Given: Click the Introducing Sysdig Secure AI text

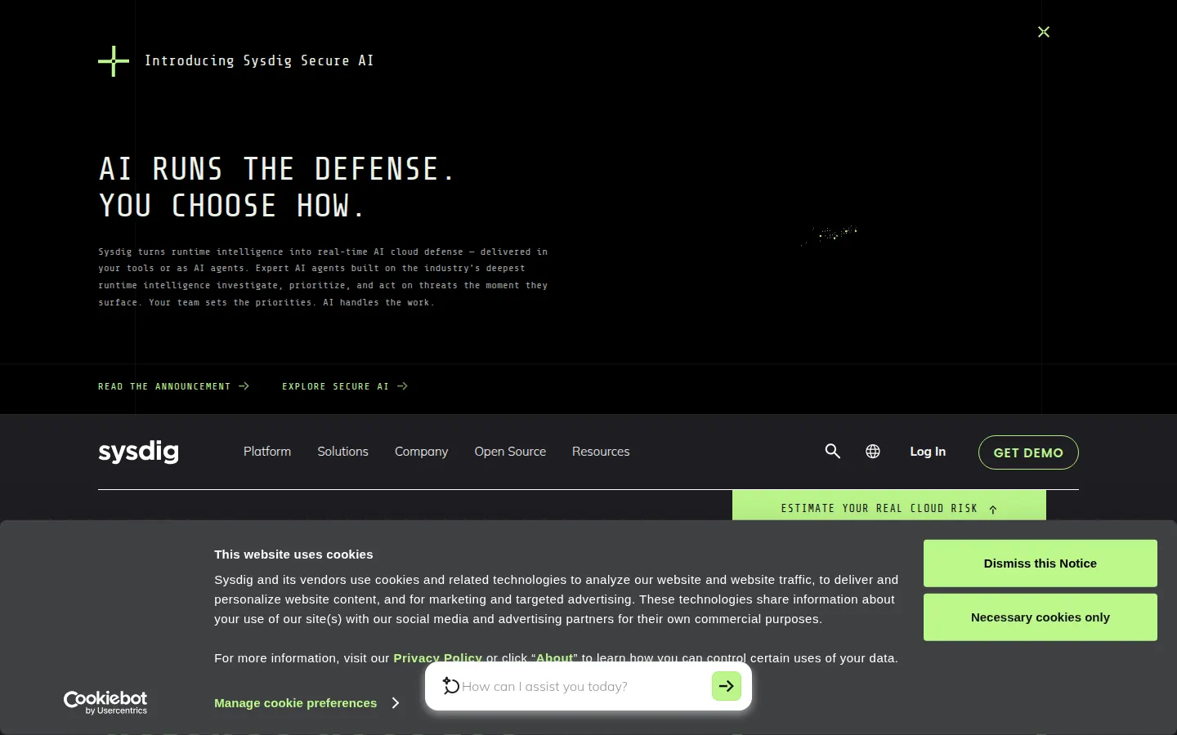Looking at the screenshot, I should pyautogui.click(x=259, y=60).
